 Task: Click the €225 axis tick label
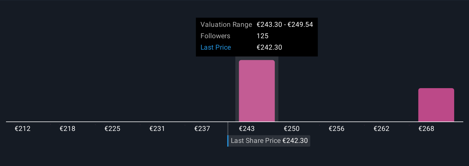[112, 129]
